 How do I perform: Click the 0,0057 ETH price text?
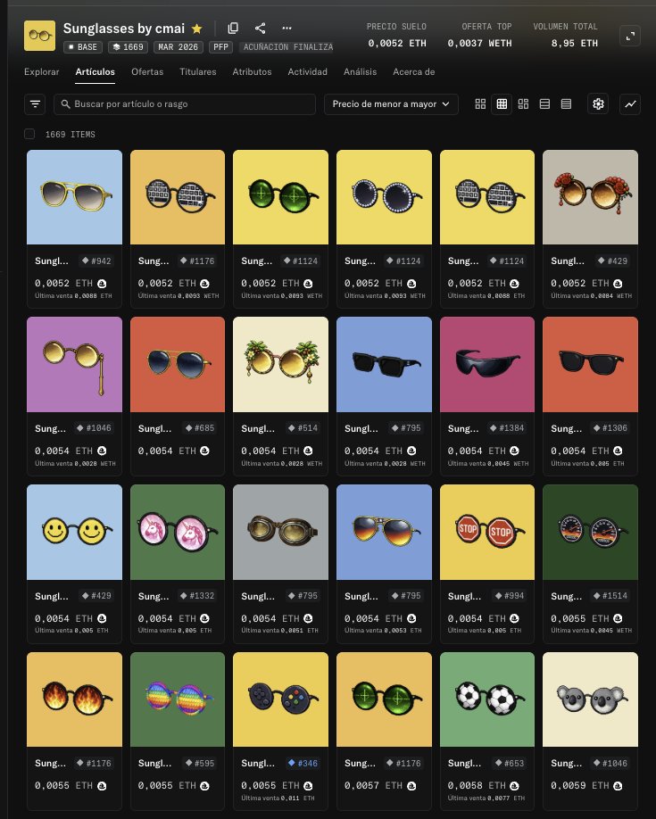point(373,786)
